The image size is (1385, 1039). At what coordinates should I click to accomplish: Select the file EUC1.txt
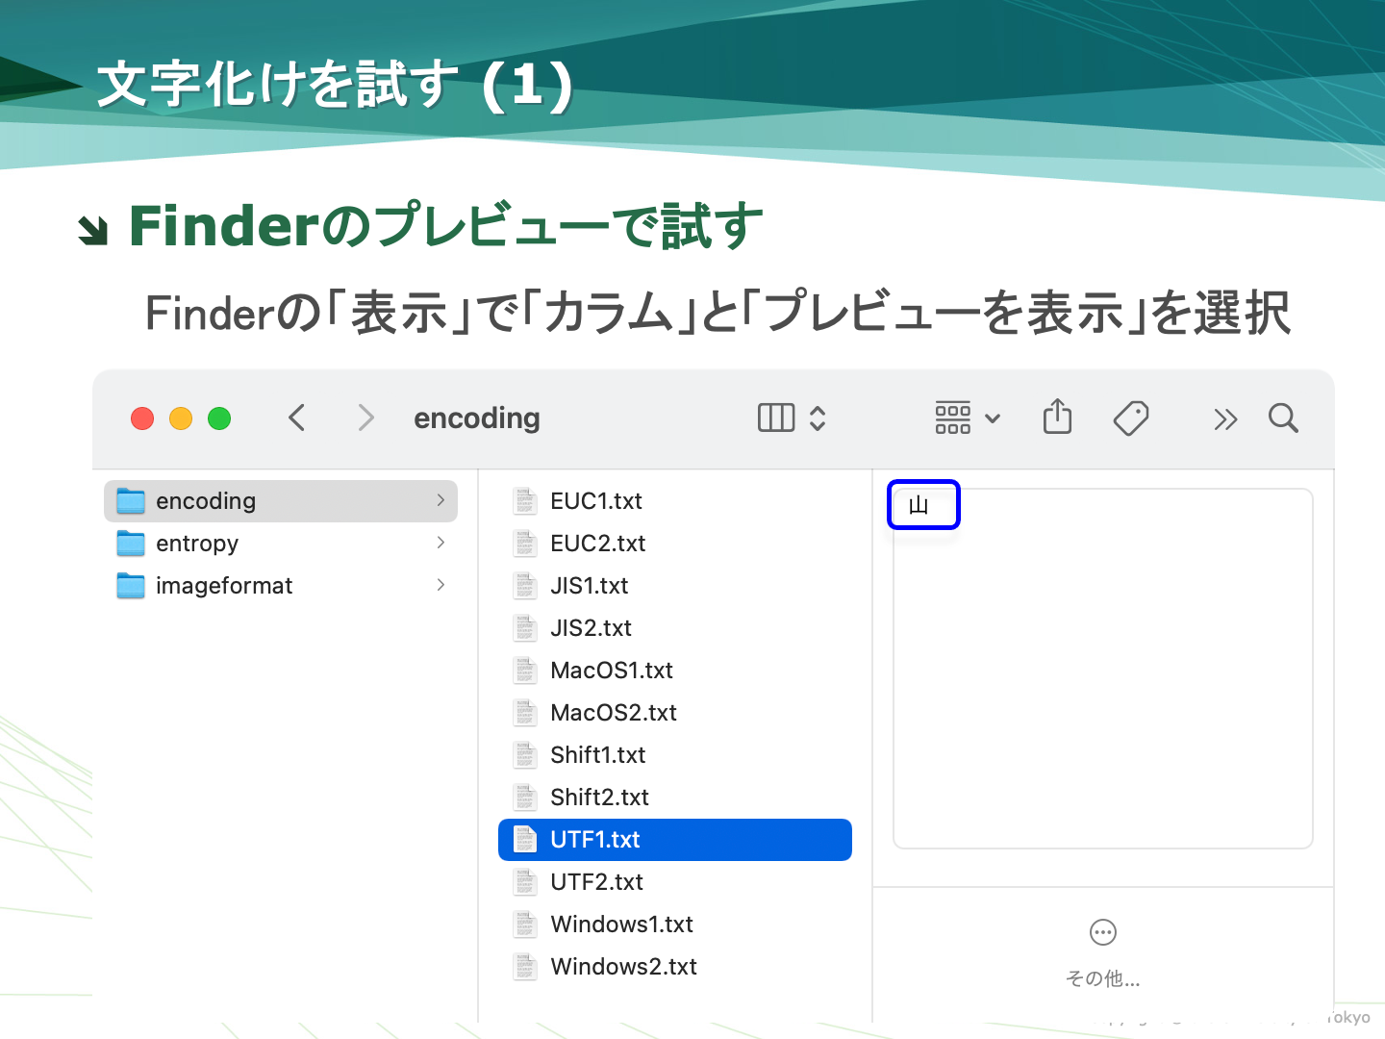(x=675, y=501)
